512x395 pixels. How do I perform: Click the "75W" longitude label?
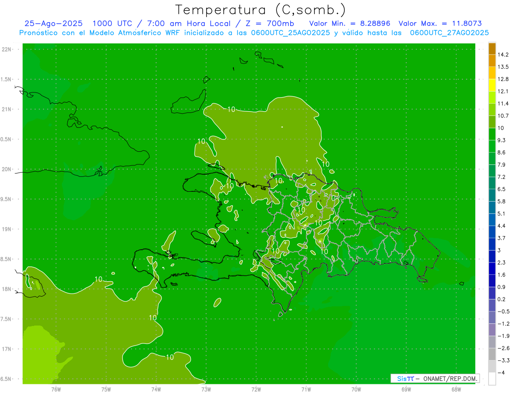[106, 389]
